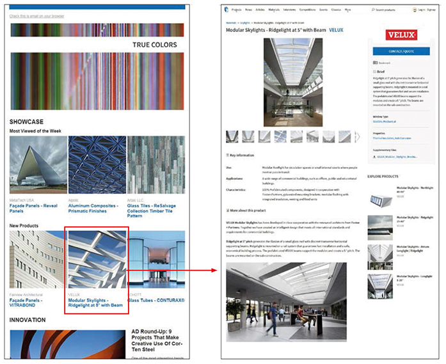
Task: Open Aluminum Composites - Prismatic Finishes link
Action: coord(92,208)
